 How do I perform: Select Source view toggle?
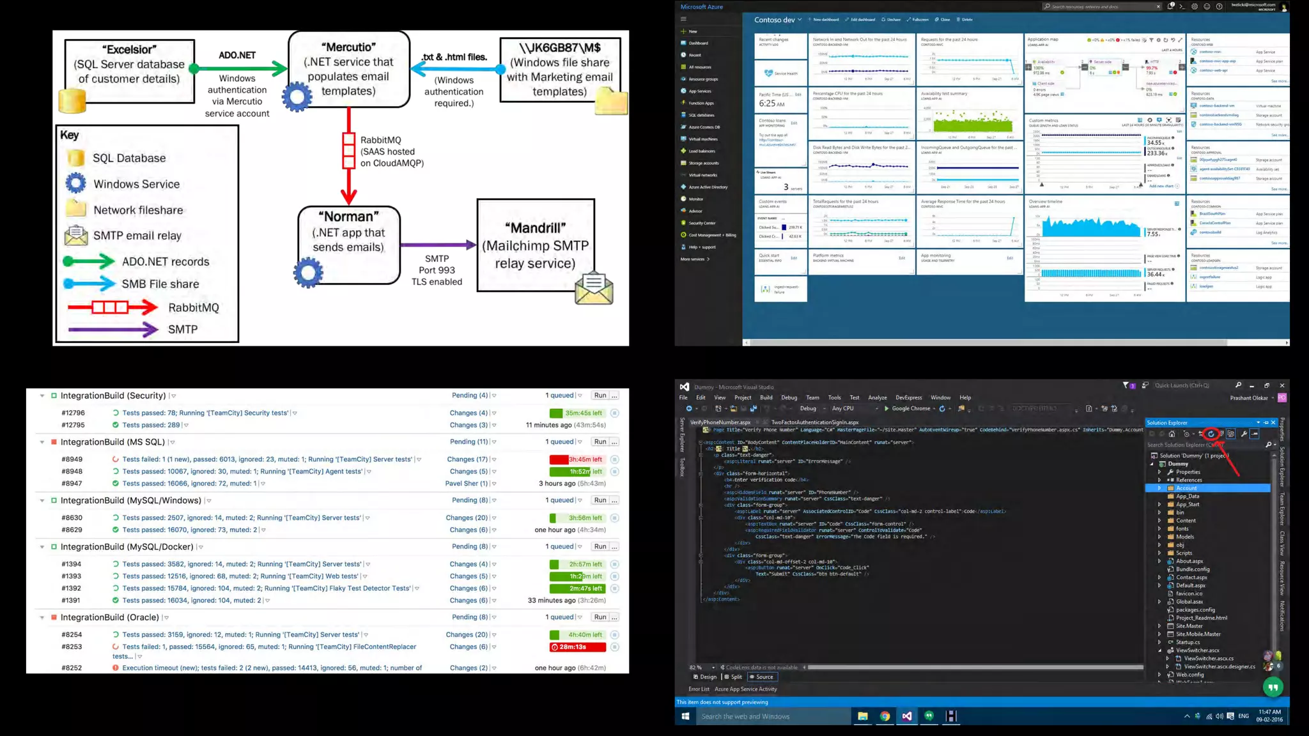click(x=761, y=677)
